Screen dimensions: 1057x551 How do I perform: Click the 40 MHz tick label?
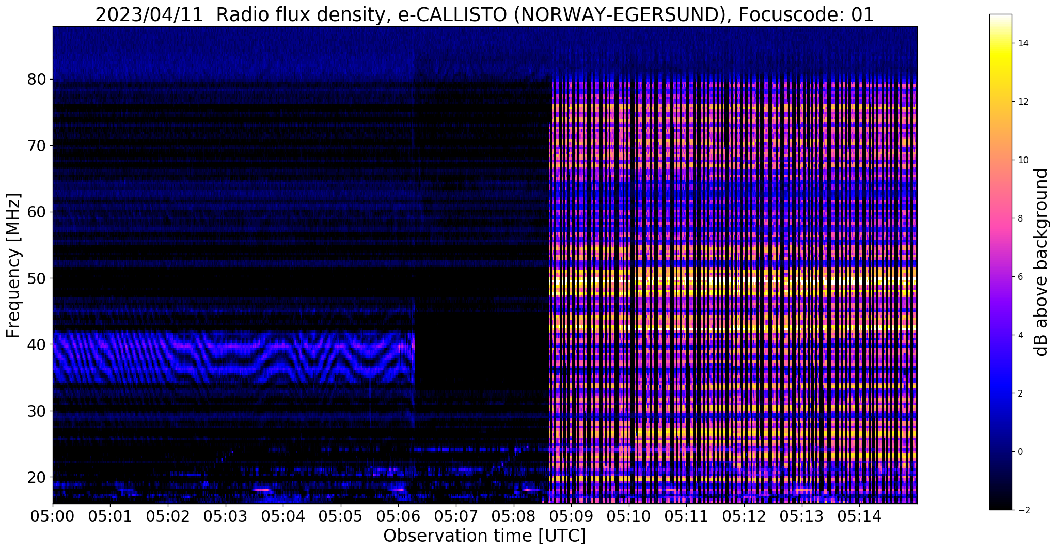[37, 344]
